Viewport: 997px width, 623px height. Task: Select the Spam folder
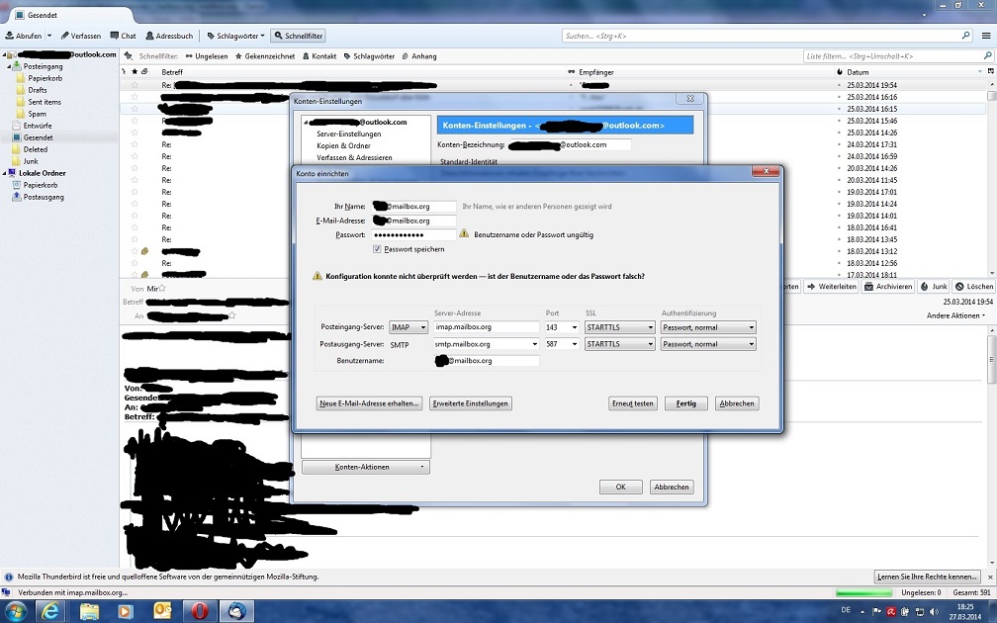point(37,114)
